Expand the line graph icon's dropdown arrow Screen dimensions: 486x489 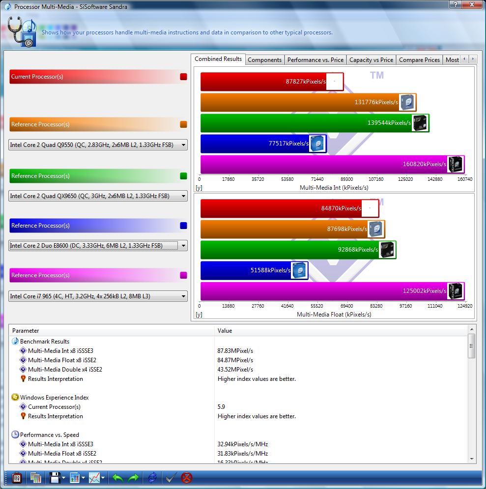point(103,478)
